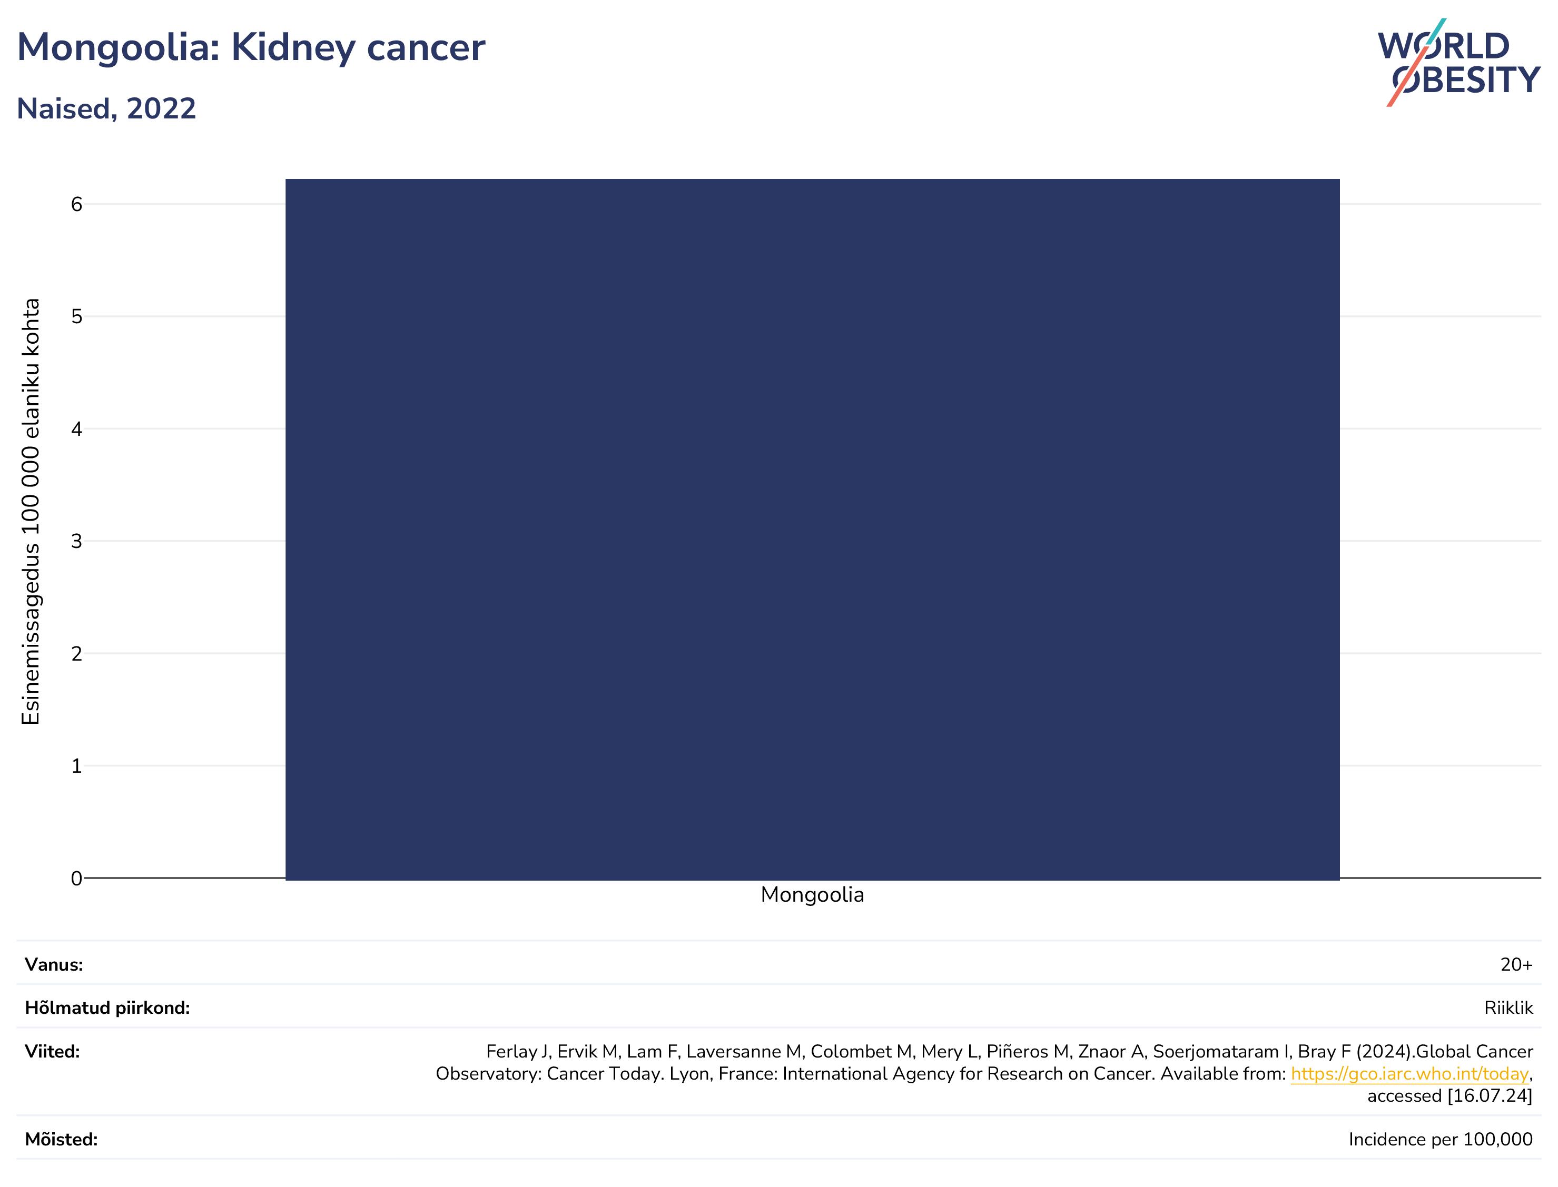Click the y-axis tick label 3
Image resolution: width=1558 pixels, height=1187 pixels.
[76, 541]
